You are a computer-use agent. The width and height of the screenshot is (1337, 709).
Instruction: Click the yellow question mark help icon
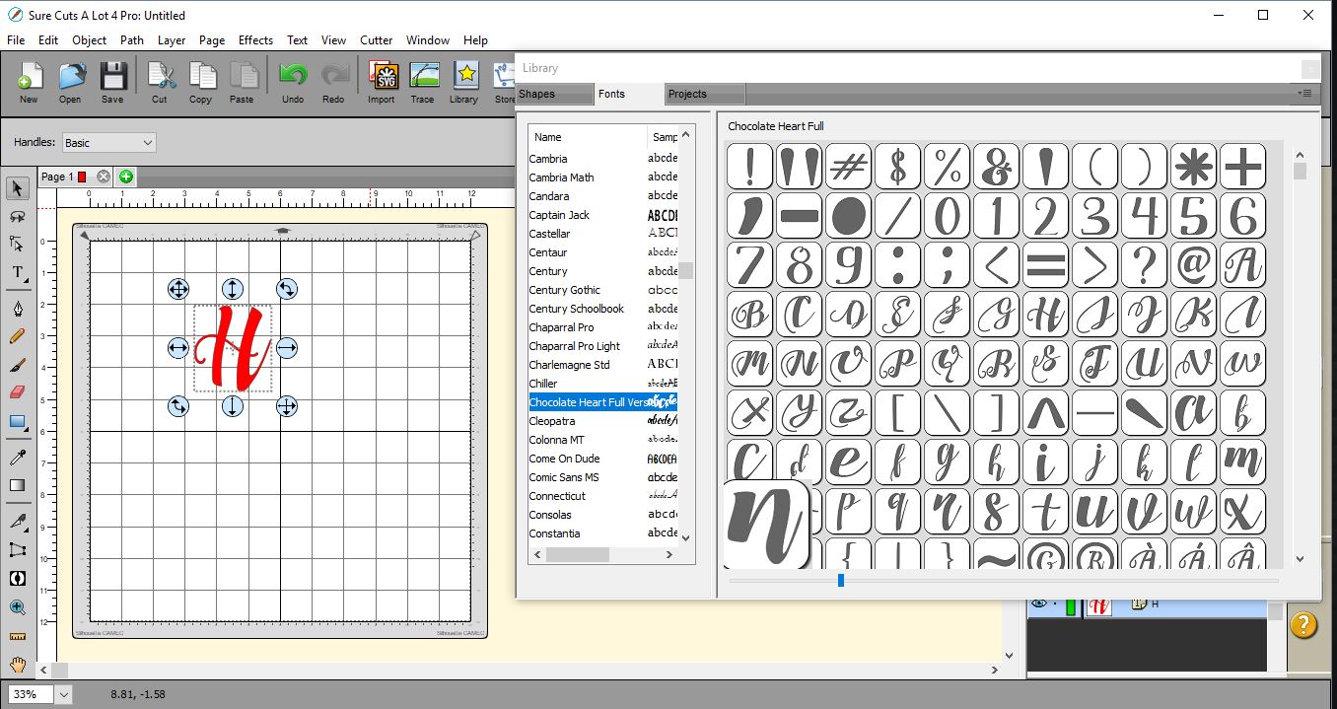point(1303,624)
